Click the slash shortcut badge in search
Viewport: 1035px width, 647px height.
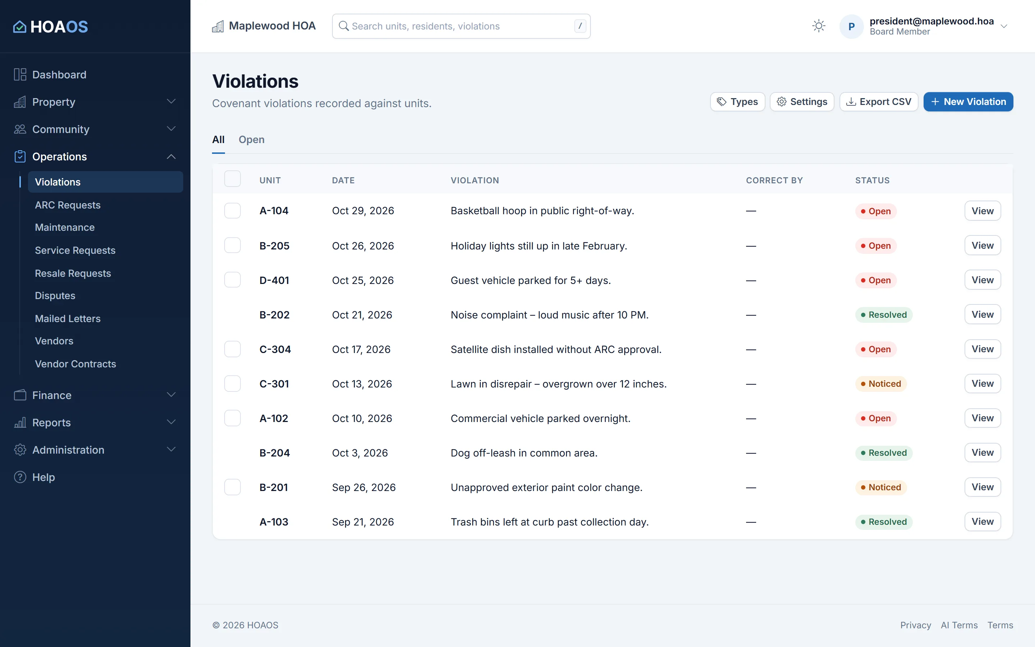[x=580, y=26]
